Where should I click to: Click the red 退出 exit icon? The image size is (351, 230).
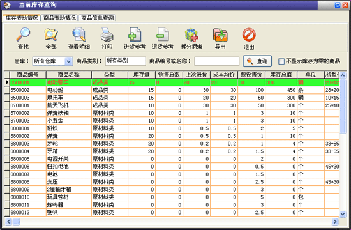(249, 34)
